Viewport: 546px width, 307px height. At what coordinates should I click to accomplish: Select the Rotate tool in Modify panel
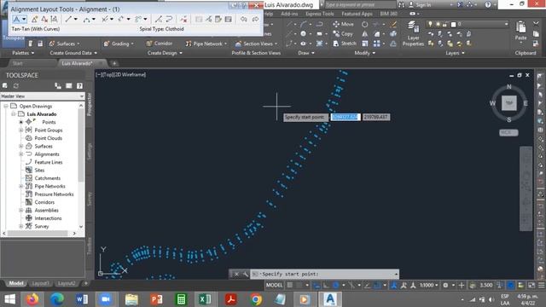tap(364, 24)
